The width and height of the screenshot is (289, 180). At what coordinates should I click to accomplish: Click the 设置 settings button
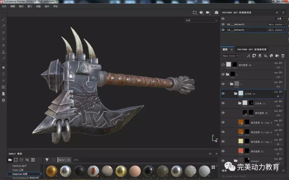[x=280, y=19]
